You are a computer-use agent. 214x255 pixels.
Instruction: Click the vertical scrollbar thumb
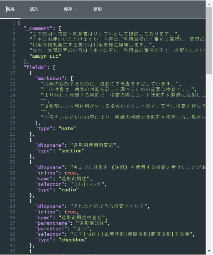(x=209, y=41)
